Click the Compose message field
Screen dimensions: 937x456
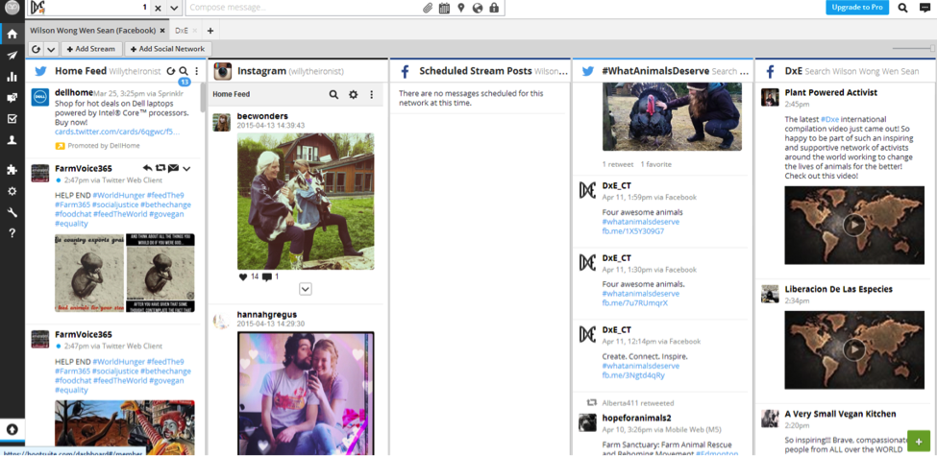[302, 8]
